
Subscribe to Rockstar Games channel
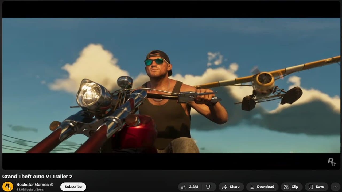[73, 187]
